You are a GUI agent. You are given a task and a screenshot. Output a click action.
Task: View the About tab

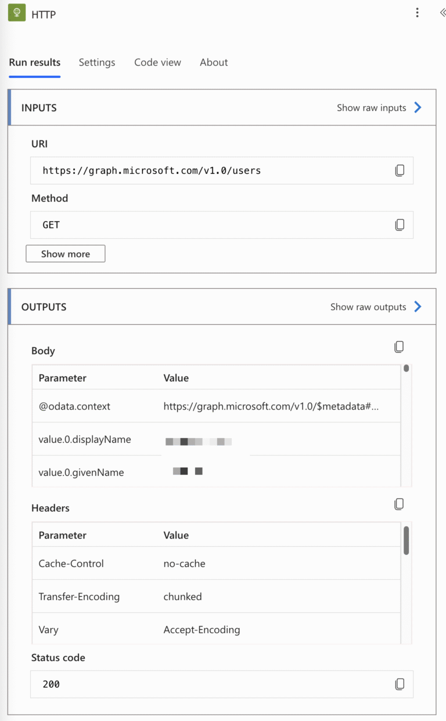coord(213,62)
